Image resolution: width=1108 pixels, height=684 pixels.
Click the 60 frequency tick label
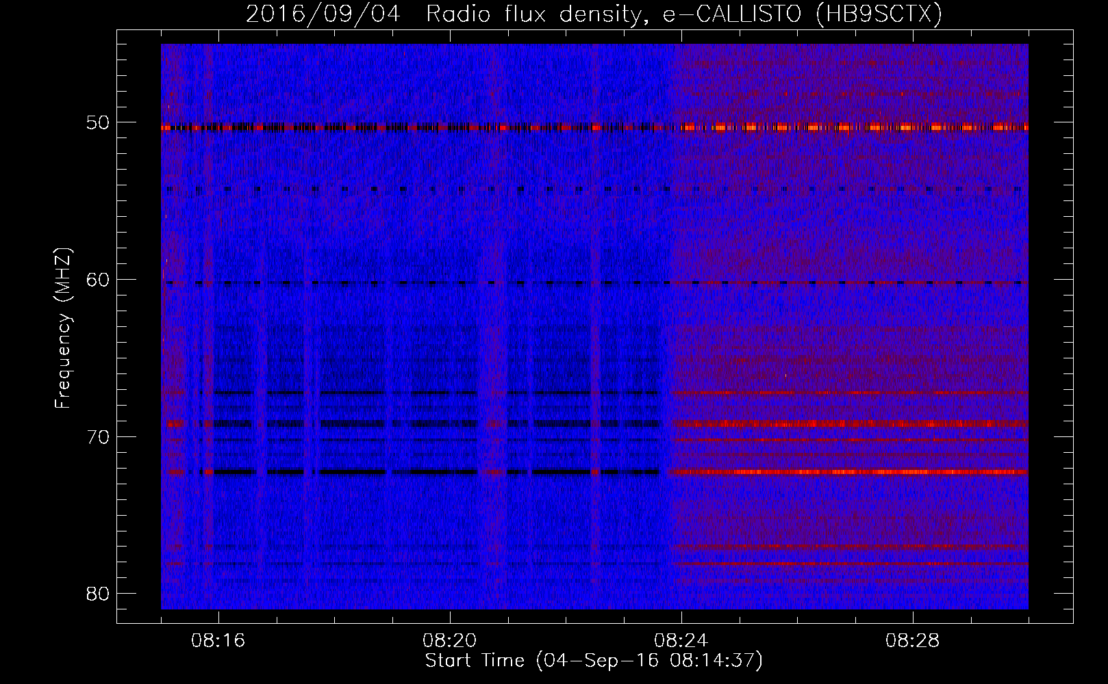[99, 280]
